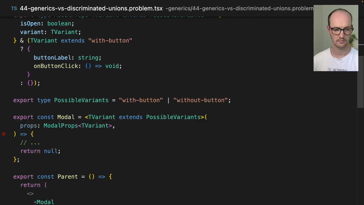Click the "without-button" string literal
This screenshot has height=205, width=364.
pos(201,100)
